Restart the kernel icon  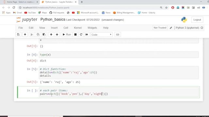[x=81, y=34]
